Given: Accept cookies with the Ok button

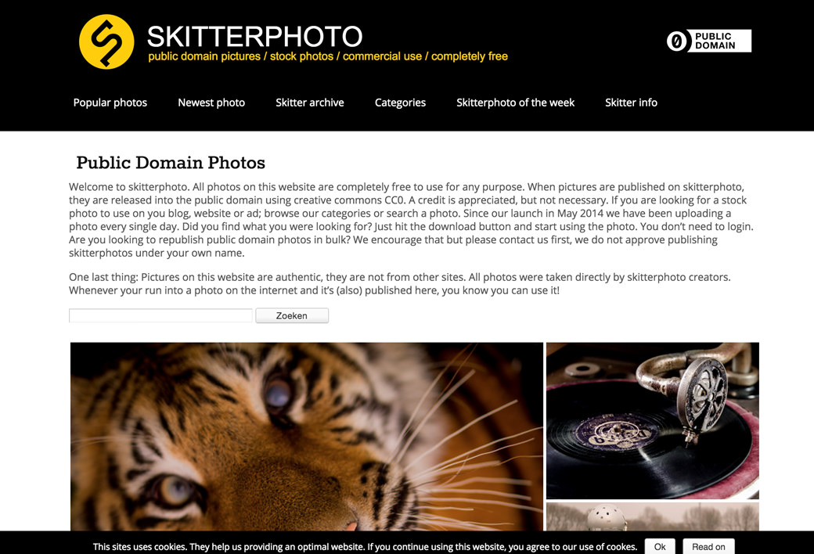Looking at the screenshot, I should click(x=660, y=546).
